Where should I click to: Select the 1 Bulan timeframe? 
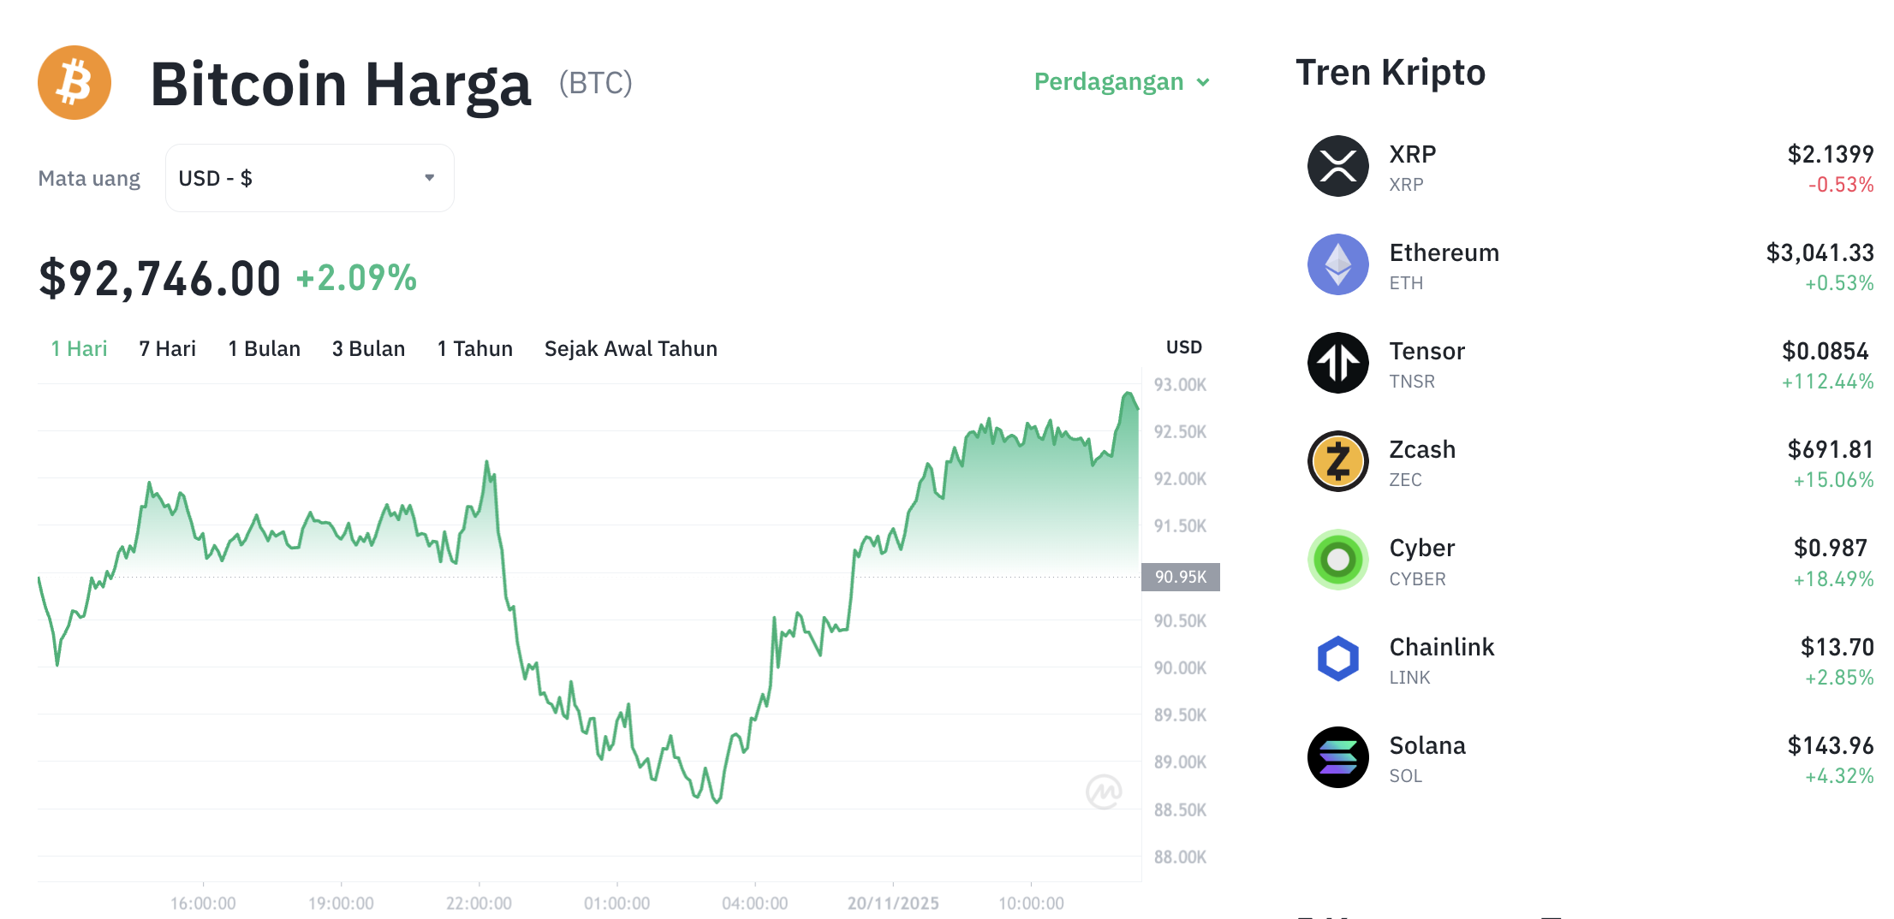coord(264,348)
